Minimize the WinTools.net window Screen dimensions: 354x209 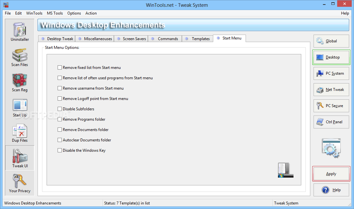pyautogui.click(x=324, y=4)
